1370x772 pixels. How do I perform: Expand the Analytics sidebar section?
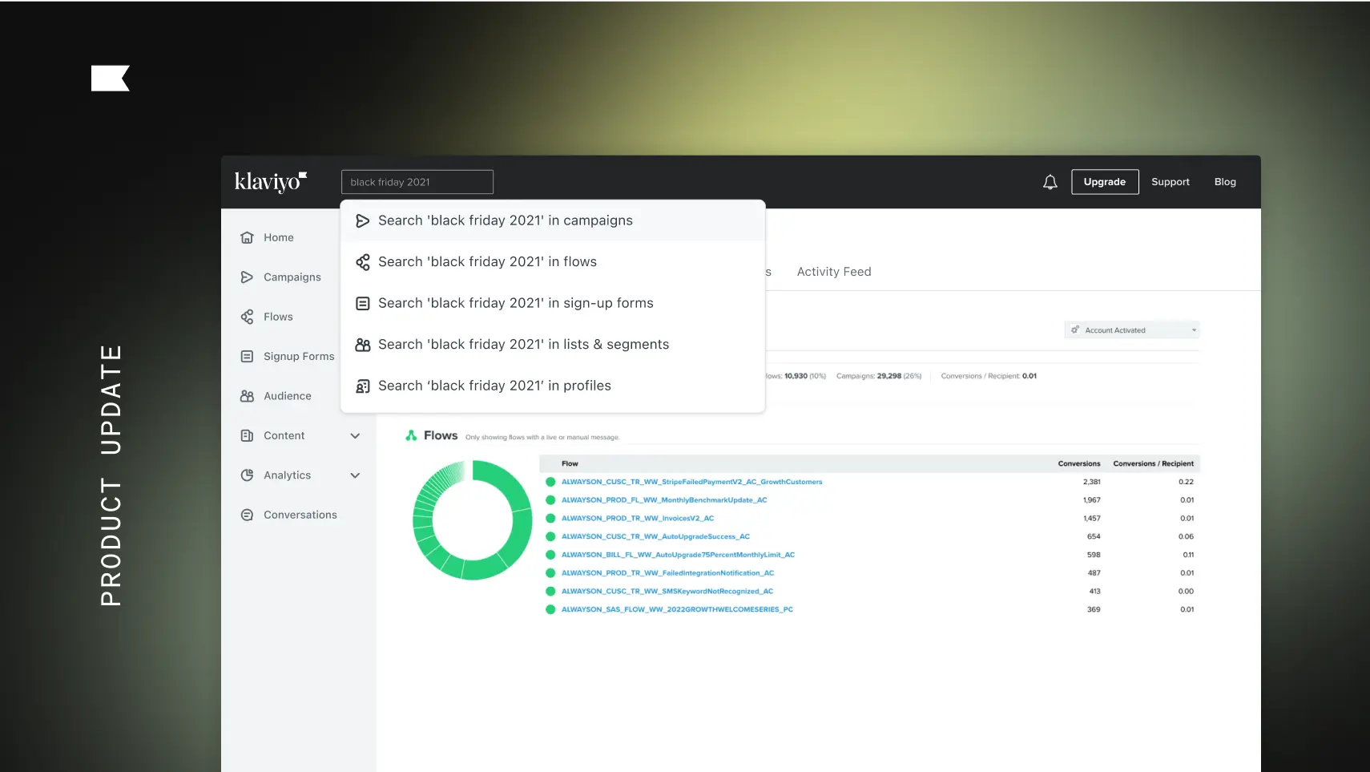pos(355,475)
